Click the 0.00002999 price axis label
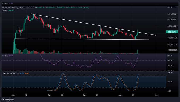This screenshot has width=180, height=102. tap(172, 45)
